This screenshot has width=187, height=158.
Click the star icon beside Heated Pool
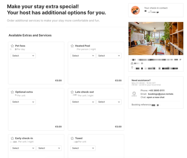point(72,46)
